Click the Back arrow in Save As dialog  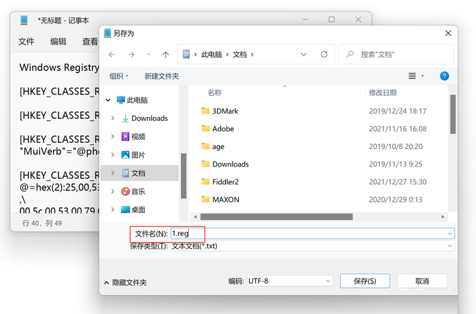click(x=112, y=54)
